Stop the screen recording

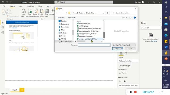135,92
